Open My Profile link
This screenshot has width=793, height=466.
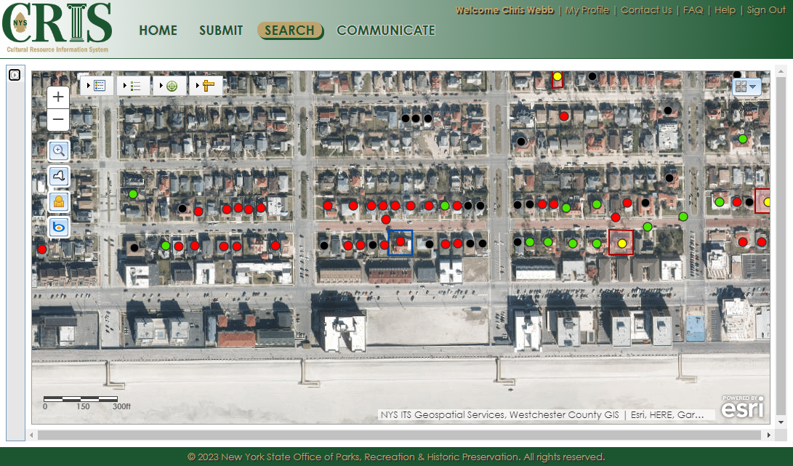click(x=587, y=10)
